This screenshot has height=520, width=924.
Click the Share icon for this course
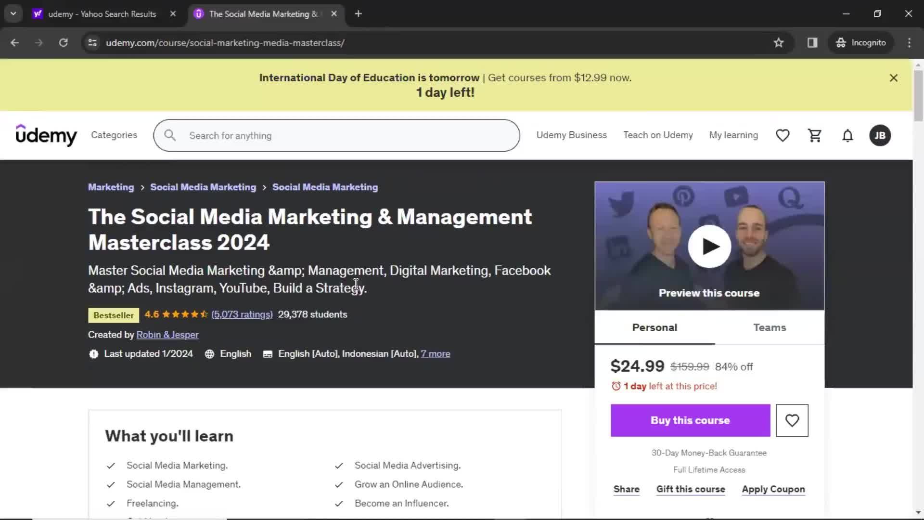pos(627,489)
